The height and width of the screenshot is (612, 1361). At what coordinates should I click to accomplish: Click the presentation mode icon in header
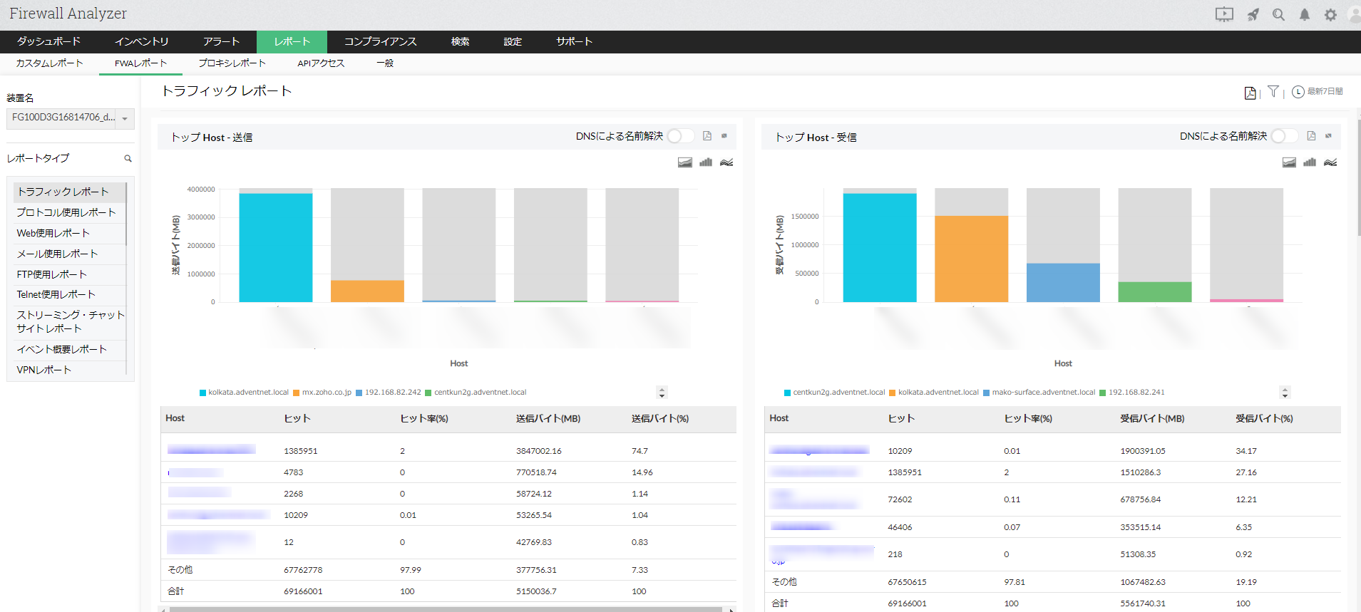(1223, 14)
